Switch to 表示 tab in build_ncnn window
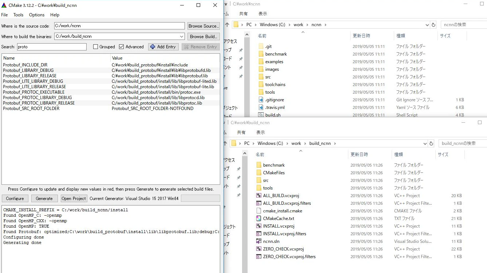This screenshot has width=487, height=273. click(260, 133)
